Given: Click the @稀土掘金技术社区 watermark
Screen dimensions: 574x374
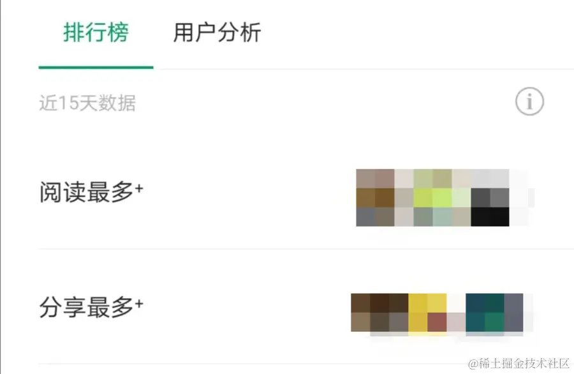Looking at the screenshot, I should pyautogui.click(x=519, y=363).
